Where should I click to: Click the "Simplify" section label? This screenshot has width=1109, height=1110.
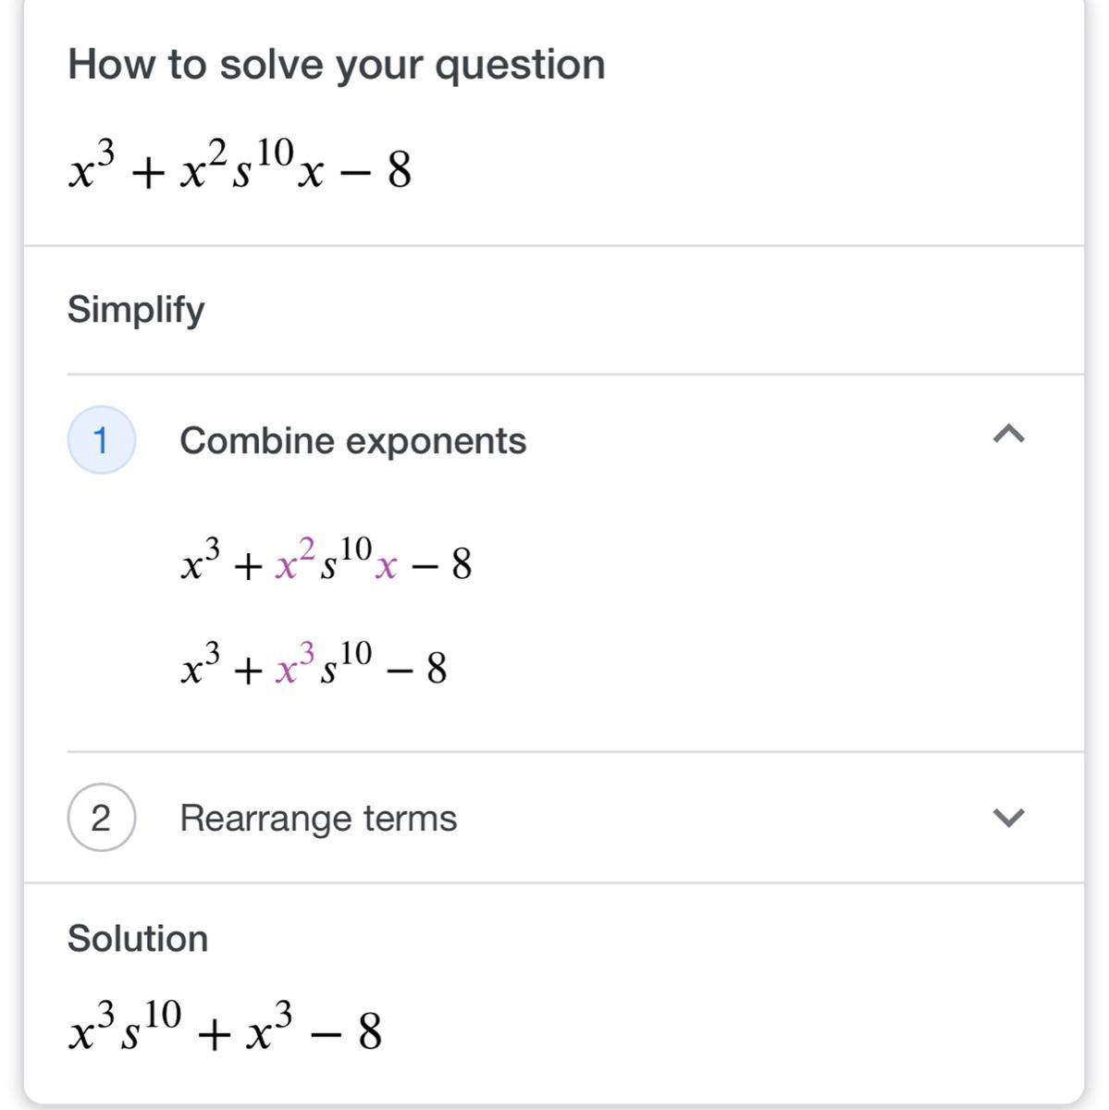tap(136, 309)
